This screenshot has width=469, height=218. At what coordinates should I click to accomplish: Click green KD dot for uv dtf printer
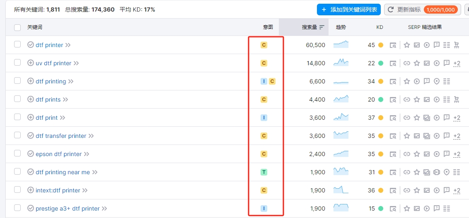[x=381, y=63]
